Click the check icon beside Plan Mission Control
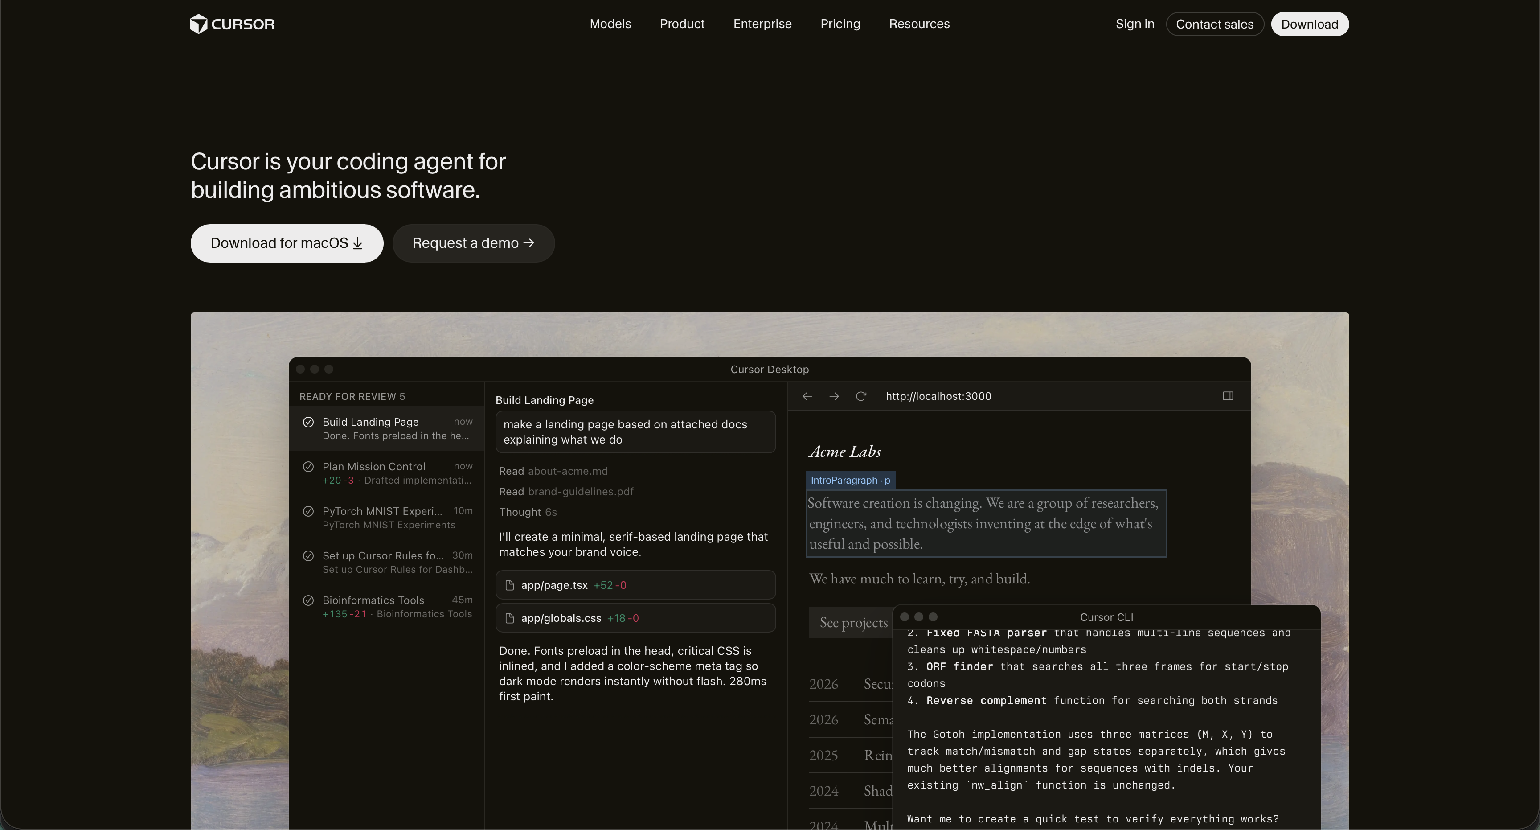 [x=308, y=466]
